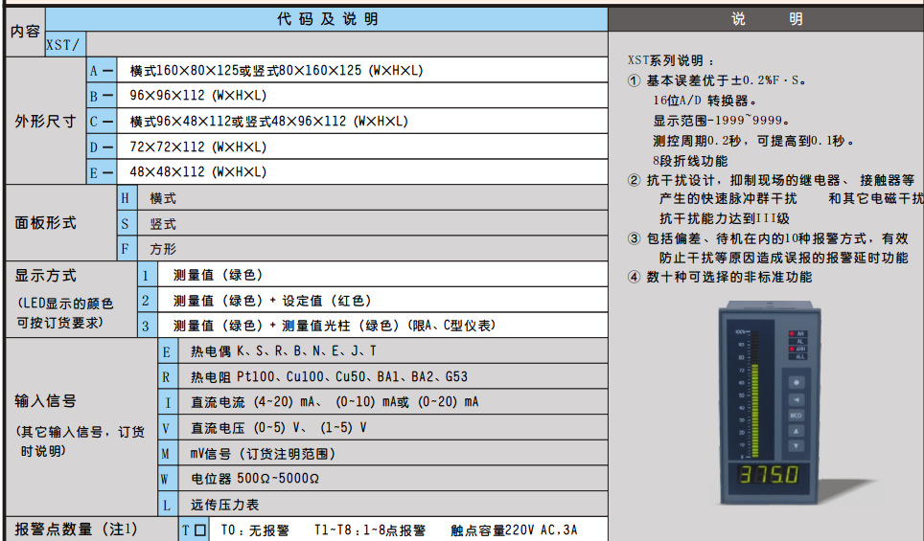Viewport: 924px width, 541px height.
Task: Click 'T1~T8：1~8点报警' text
Action: click(369, 530)
